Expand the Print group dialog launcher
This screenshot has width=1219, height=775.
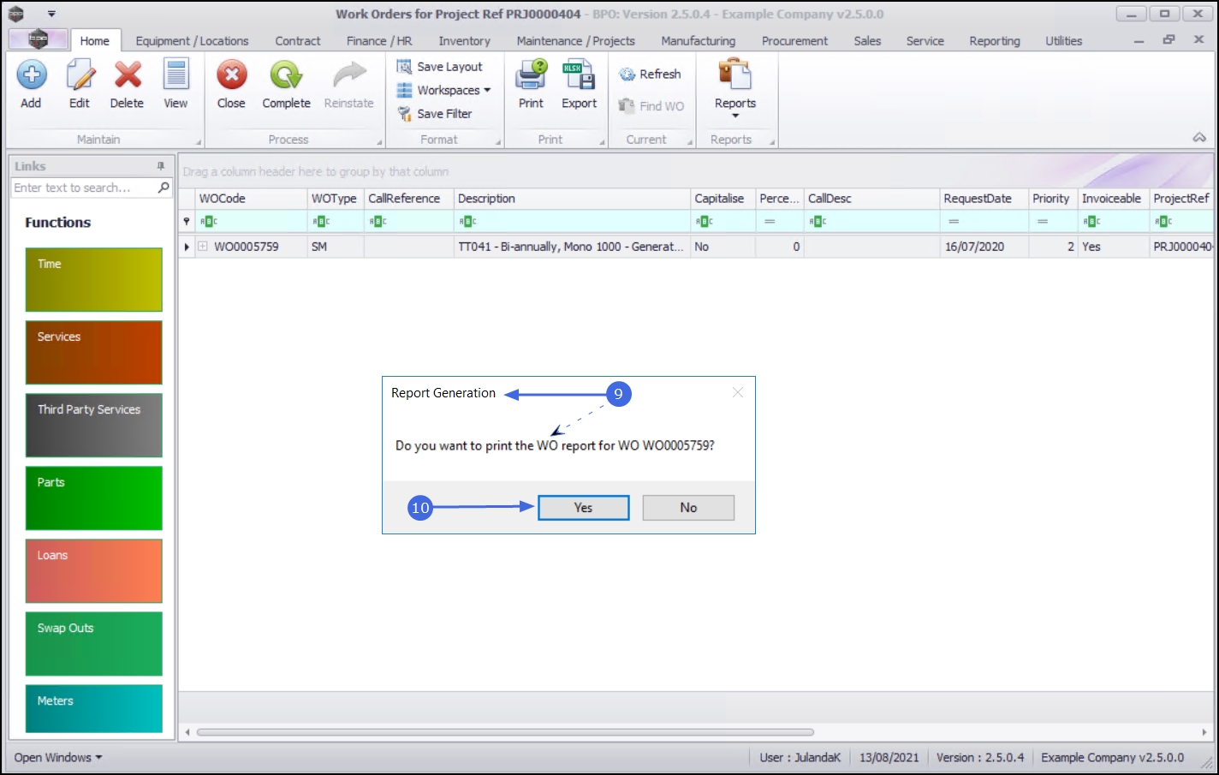pyautogui.click(x=602, y=142)
